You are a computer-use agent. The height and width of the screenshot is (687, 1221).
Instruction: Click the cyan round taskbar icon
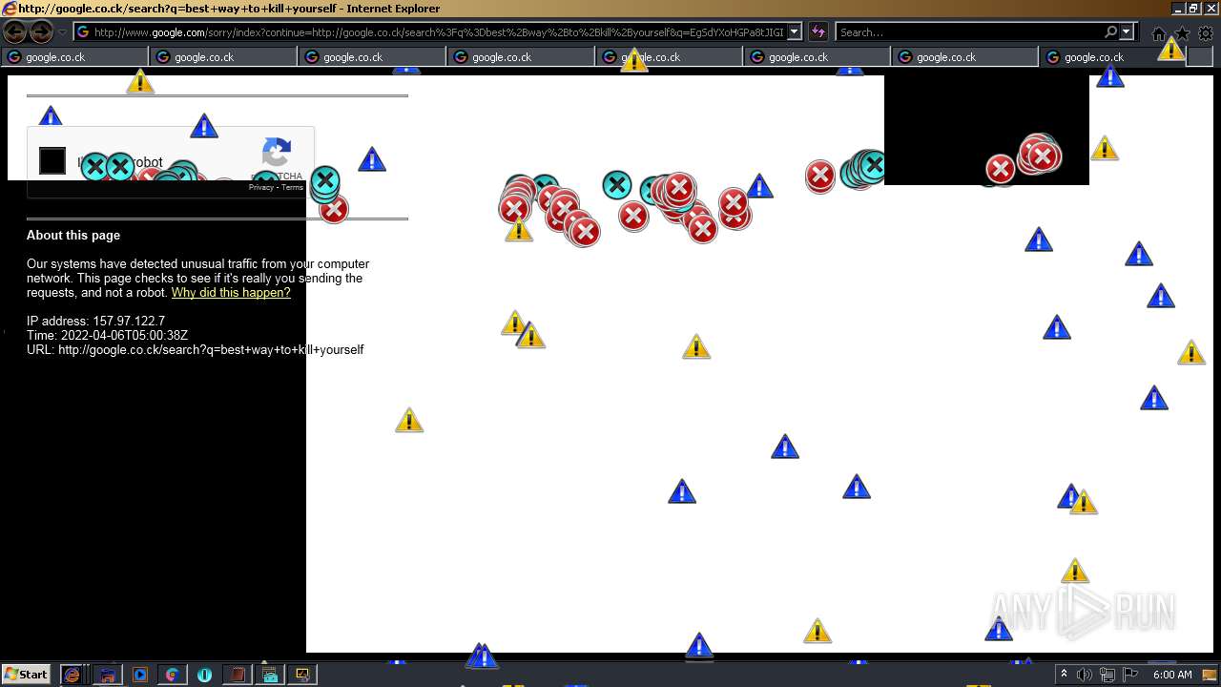205,675
